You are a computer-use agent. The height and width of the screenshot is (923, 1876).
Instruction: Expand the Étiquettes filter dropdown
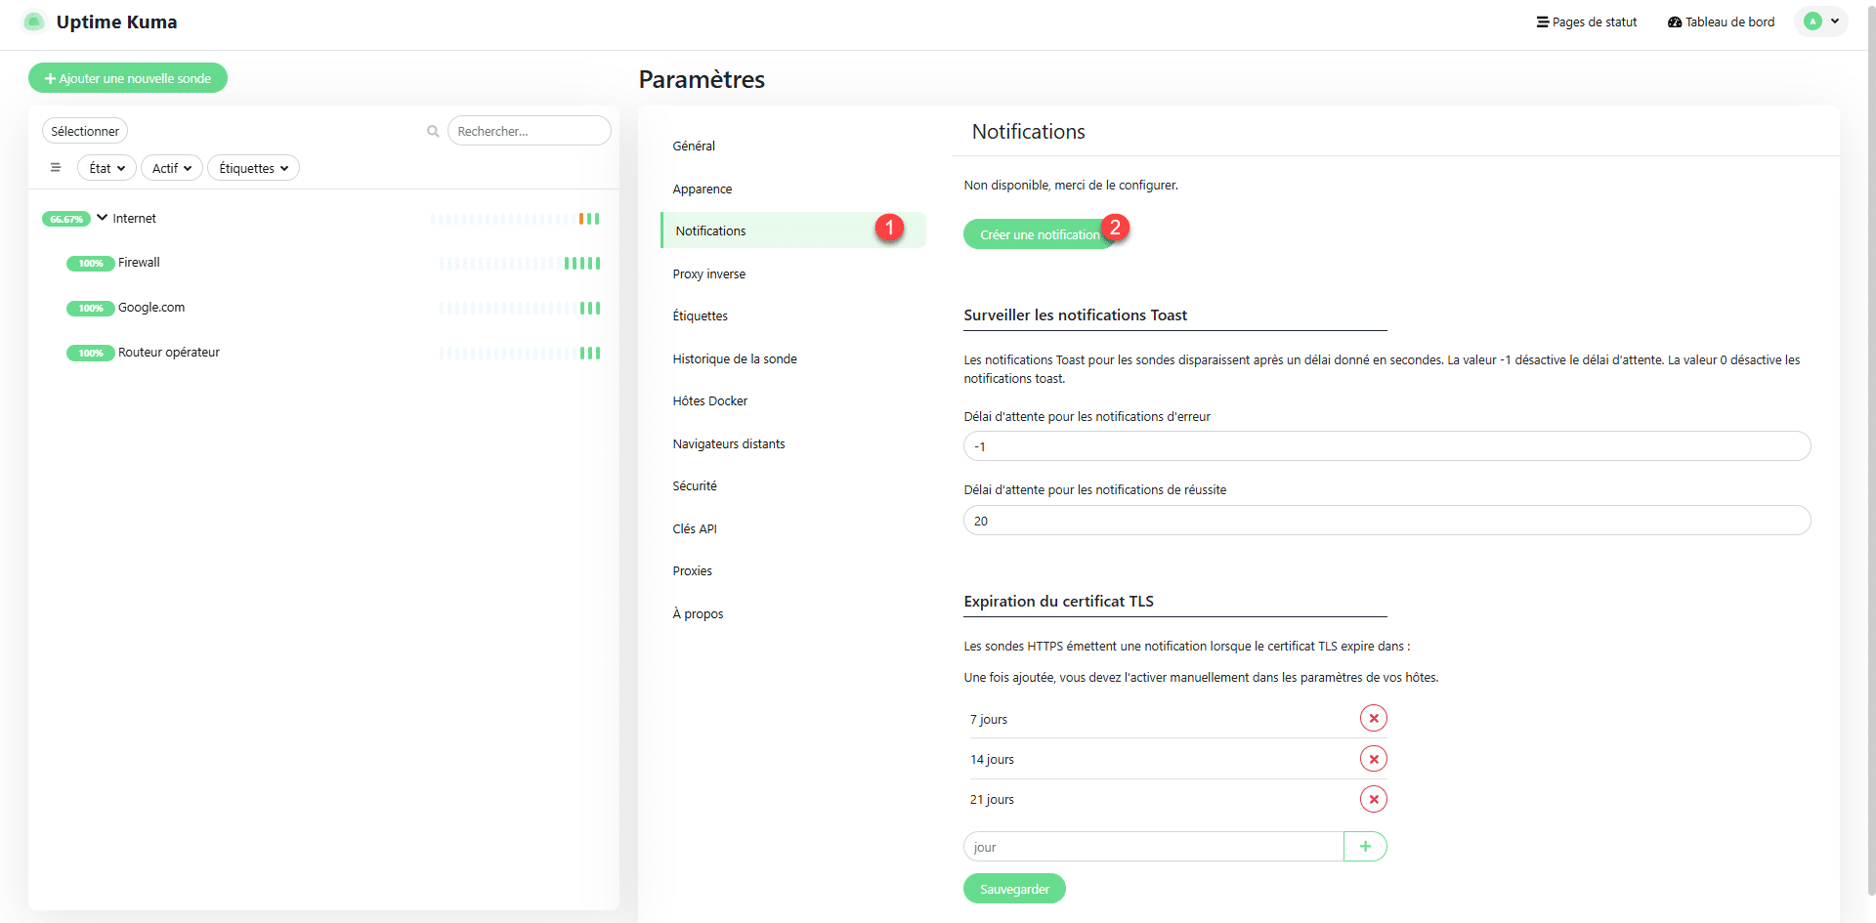pyautogui.click(x=253, y=168)
